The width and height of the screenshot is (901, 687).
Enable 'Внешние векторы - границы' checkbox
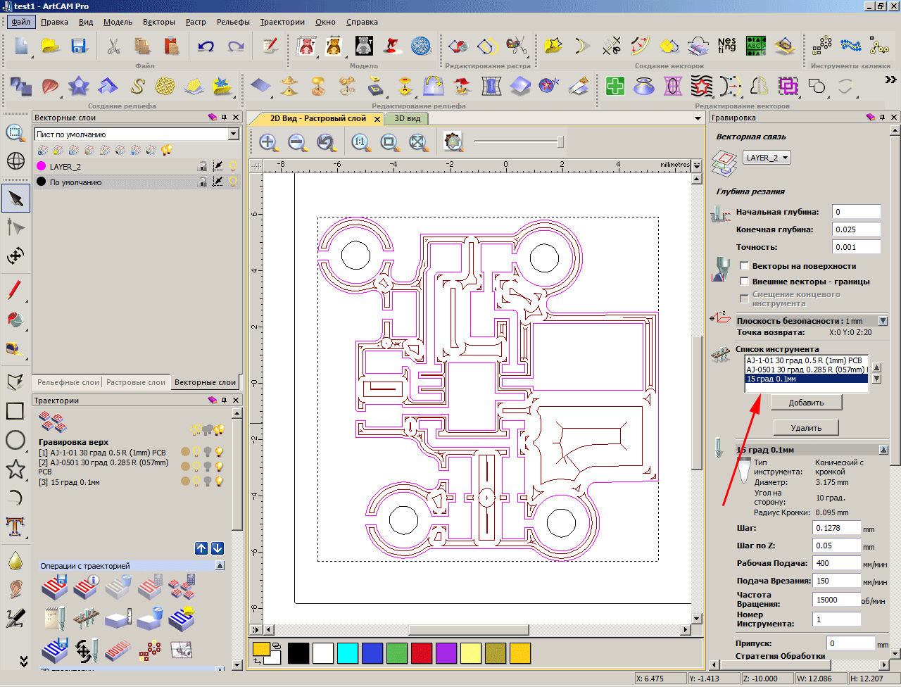click(744, 282)
